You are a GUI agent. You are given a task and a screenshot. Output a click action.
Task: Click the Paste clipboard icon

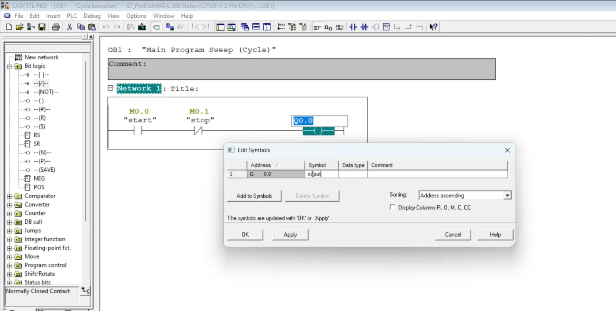point(92,27)
